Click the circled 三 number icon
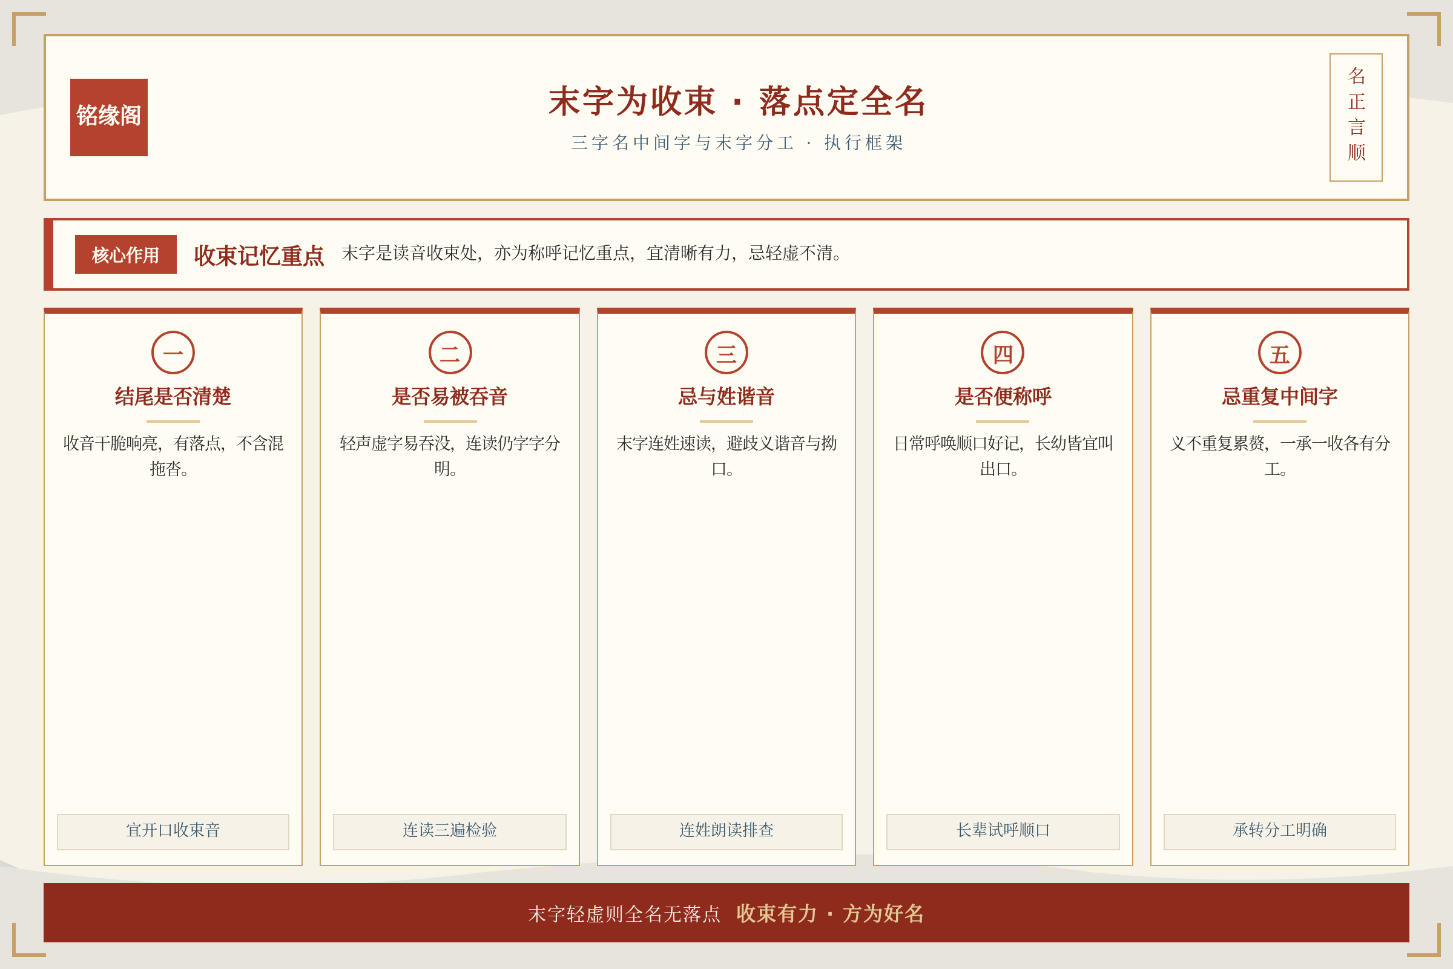The image size is (1453, 969). click(726, 352)
